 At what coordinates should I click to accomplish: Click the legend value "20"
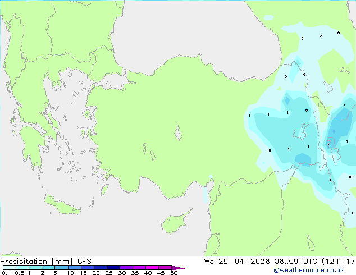click(x=96, y=273)
